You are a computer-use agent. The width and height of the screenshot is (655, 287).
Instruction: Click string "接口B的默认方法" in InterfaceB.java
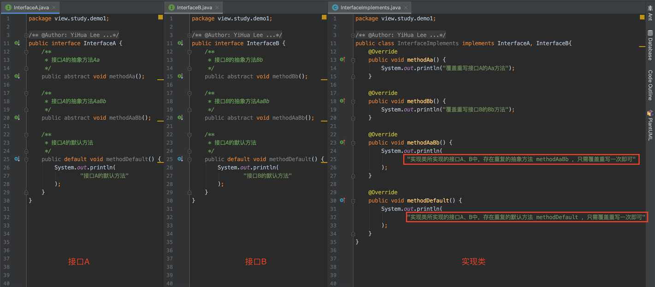[267, 176]
